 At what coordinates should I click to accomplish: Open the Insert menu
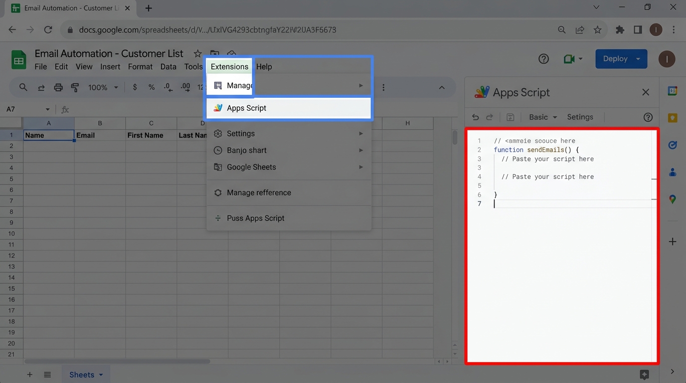pos(110,67)
